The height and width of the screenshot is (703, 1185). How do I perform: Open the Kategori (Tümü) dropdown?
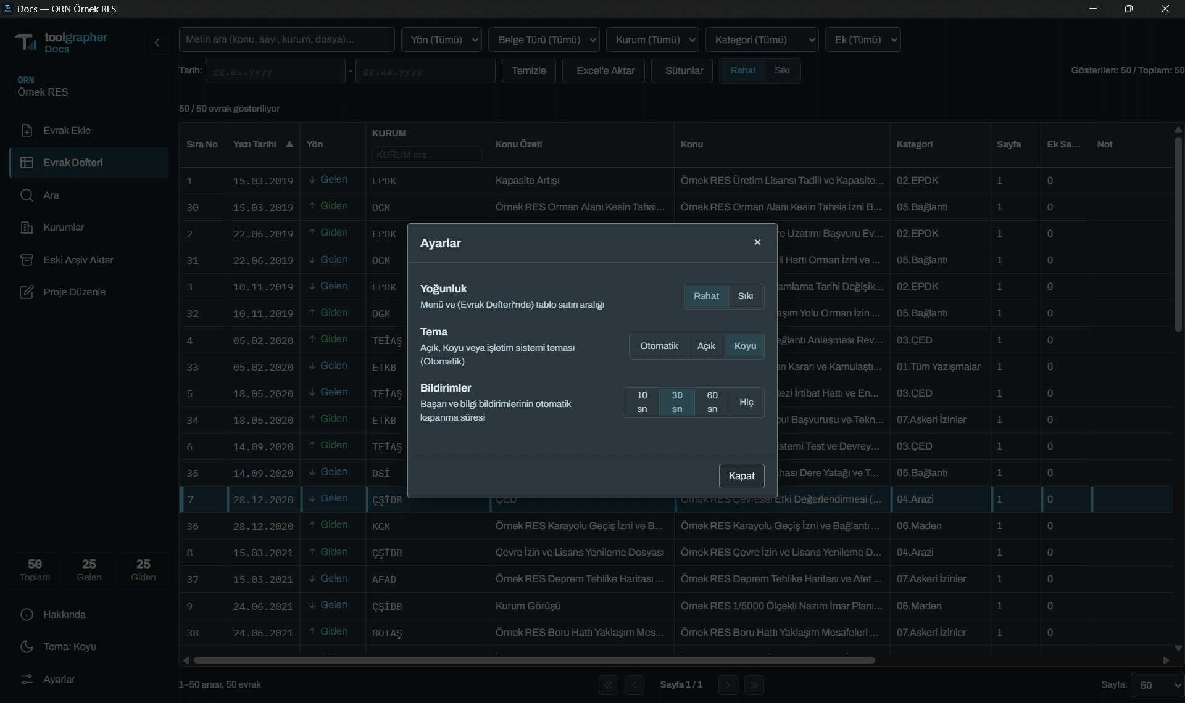point(762,39)
